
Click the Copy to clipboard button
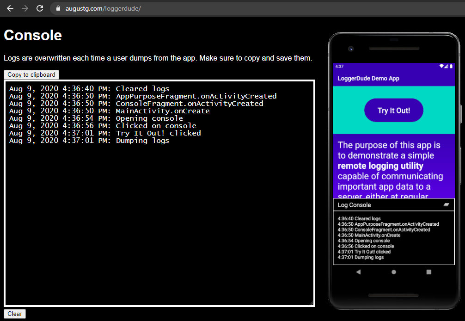[x=31, y=75]
